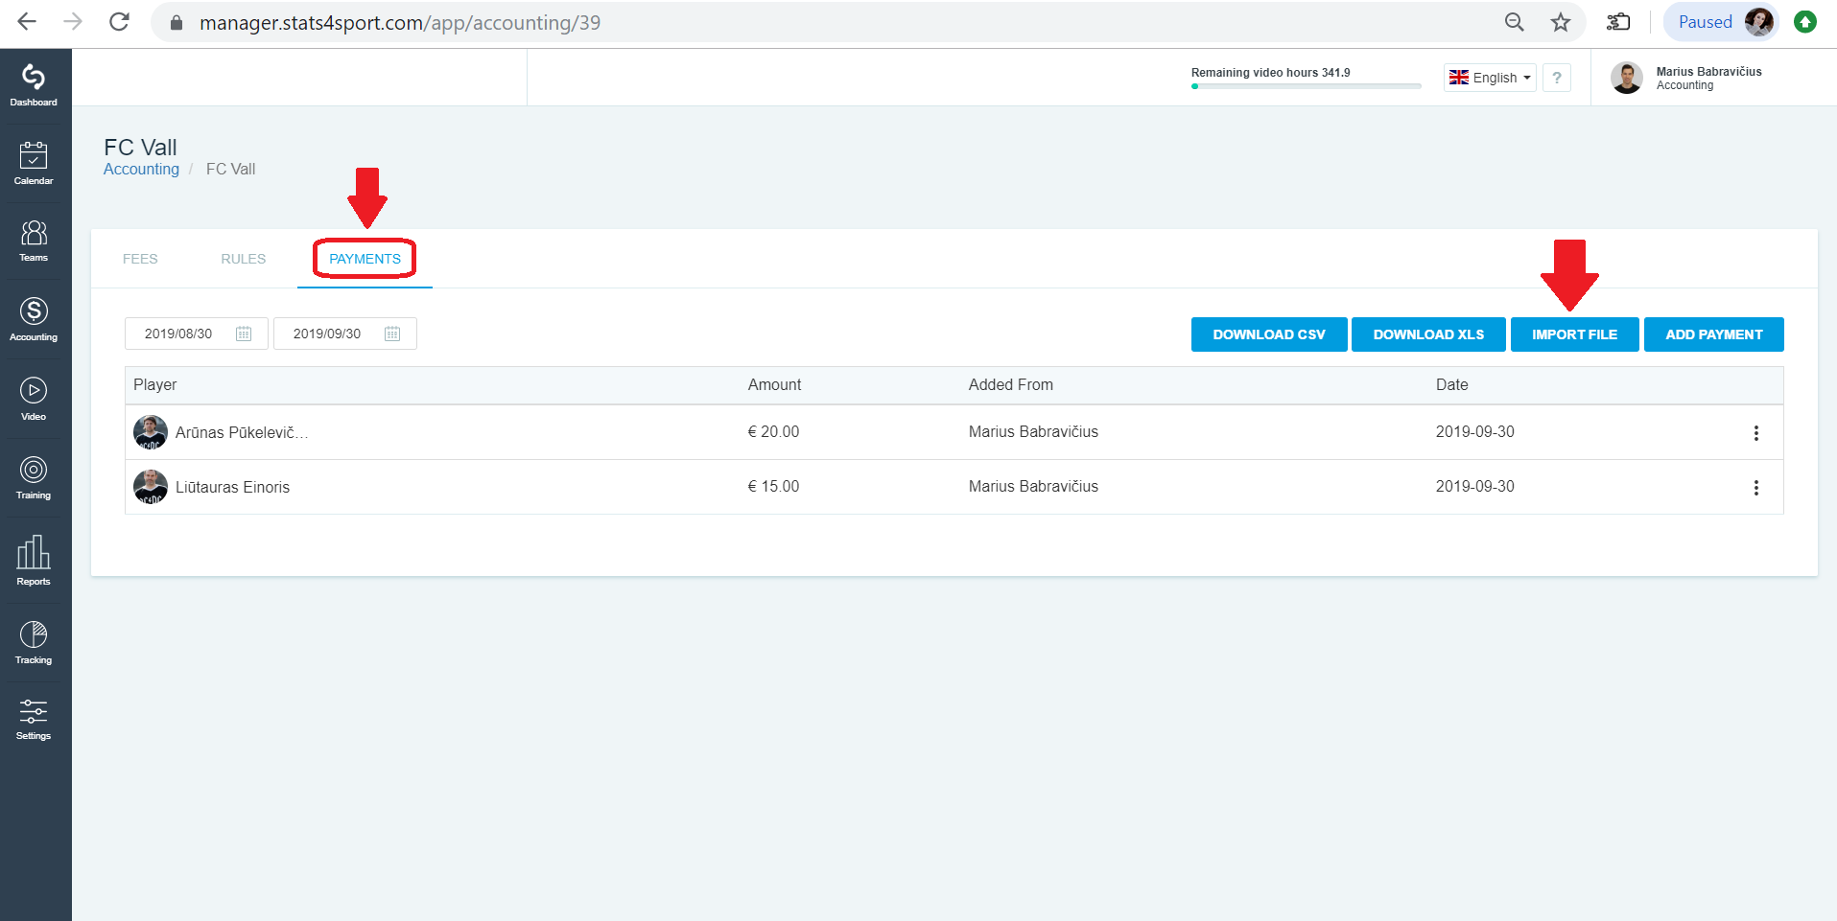The height and width of the screenshot is (921, 1837).
Task: Open options menu for Liūtauras Einoris payment
Action: click(x=1756, y=488)
